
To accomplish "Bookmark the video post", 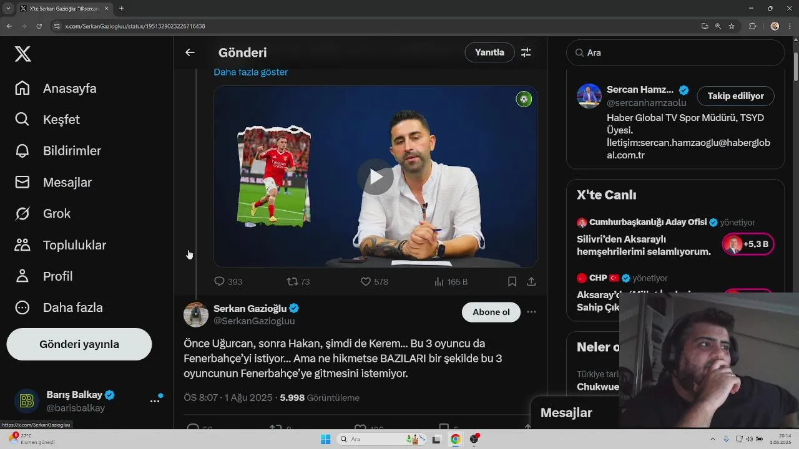I will [x=512, y=282].
